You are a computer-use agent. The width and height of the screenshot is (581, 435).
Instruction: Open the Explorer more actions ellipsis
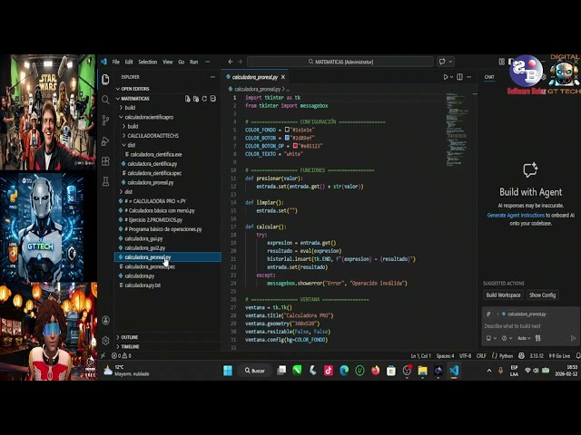[212, 77]
